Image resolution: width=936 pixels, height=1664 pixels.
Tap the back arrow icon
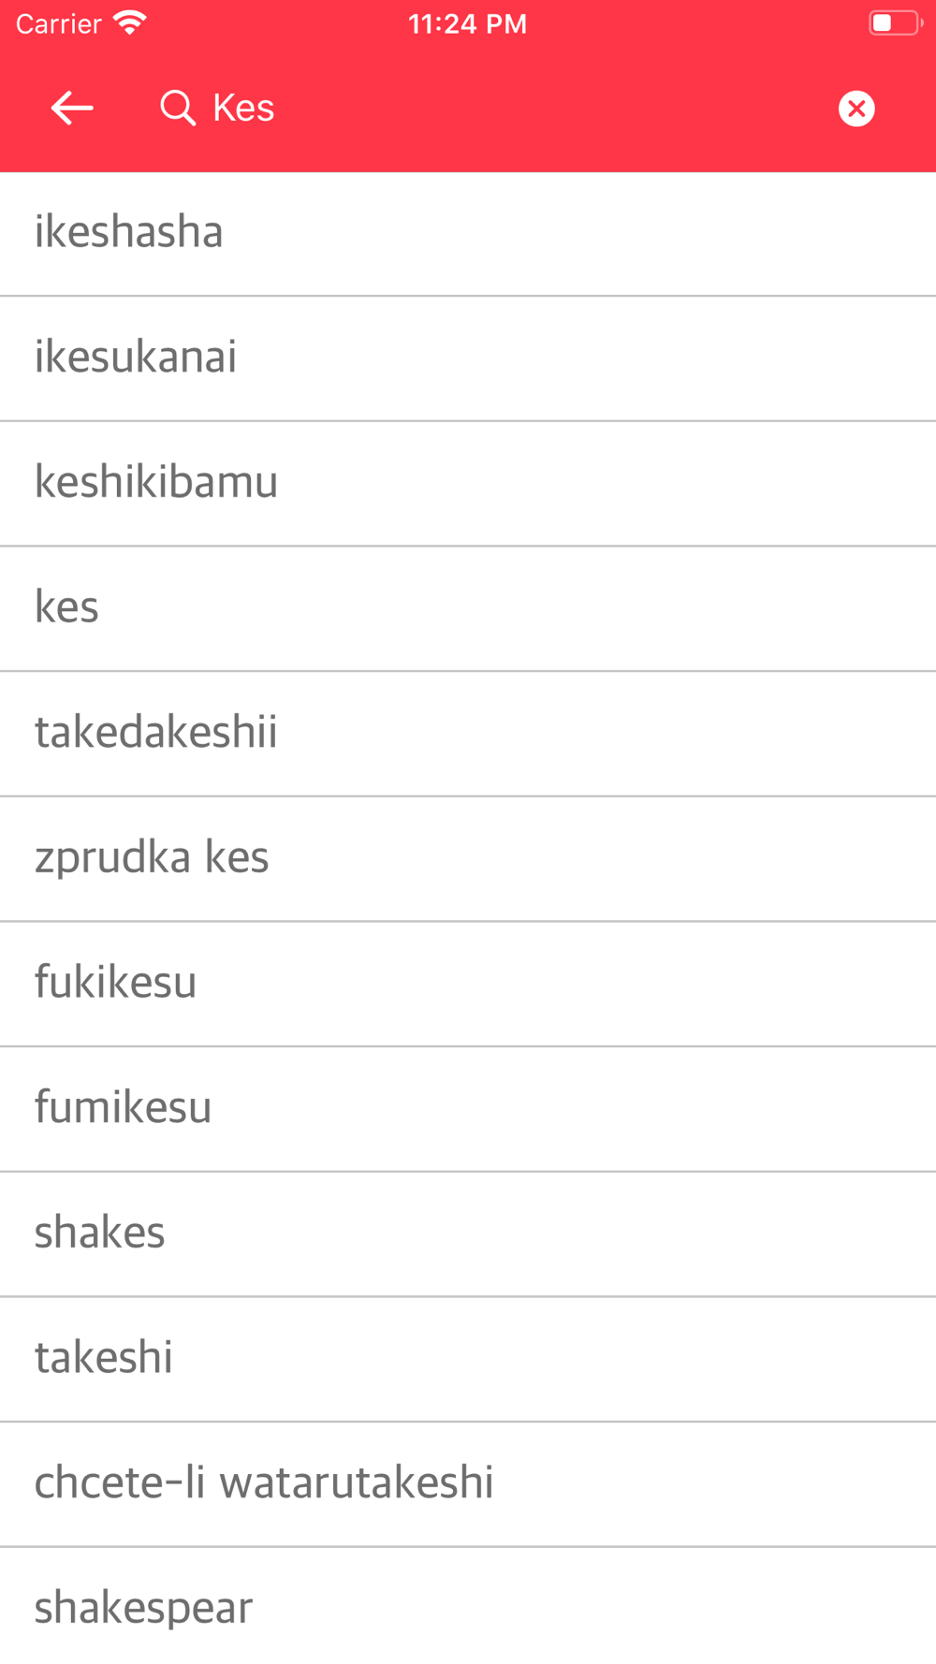coord(72,109)
